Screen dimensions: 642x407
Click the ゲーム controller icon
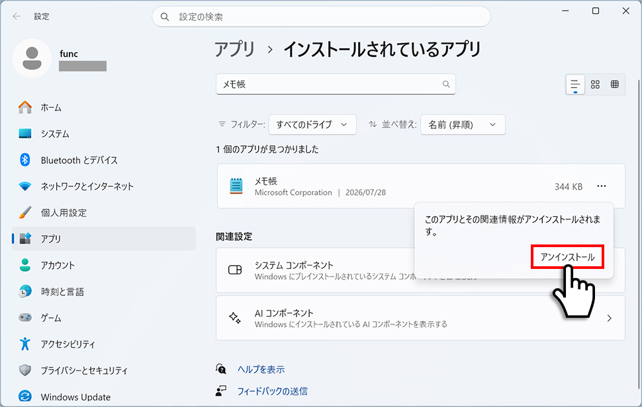(25, 318)
